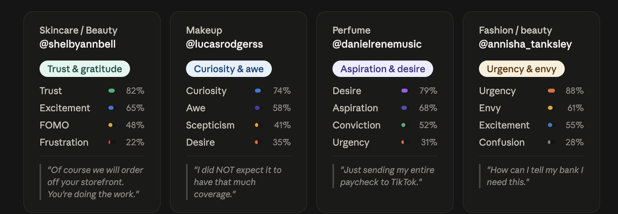Click the green Conviction 52% dot

(403, 125)
